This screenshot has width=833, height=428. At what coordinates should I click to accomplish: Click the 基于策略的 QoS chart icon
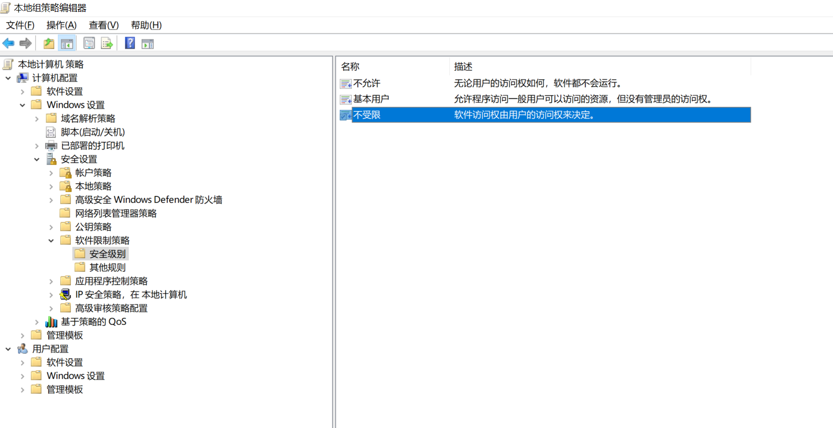(51, 322)
